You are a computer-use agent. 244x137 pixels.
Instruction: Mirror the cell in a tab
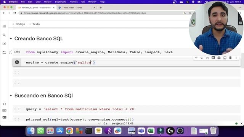[x=225, y=58]
